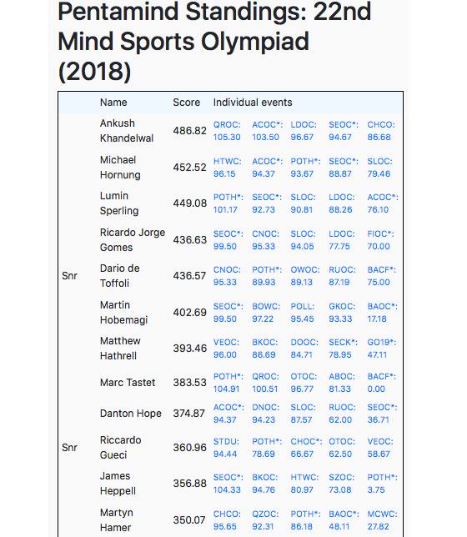
Task: Select Ricardo Jorge Gomes' FIOC*: 70.00 link
Action: pos(380,240)
